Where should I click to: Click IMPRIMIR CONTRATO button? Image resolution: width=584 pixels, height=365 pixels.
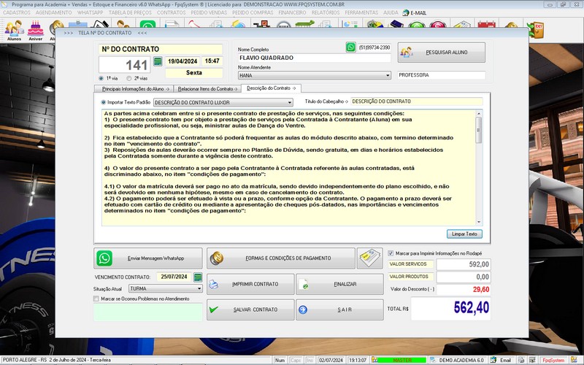[250, 284]
